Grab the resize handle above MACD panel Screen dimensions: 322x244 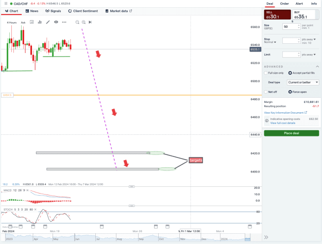click(x=132, y=186)
